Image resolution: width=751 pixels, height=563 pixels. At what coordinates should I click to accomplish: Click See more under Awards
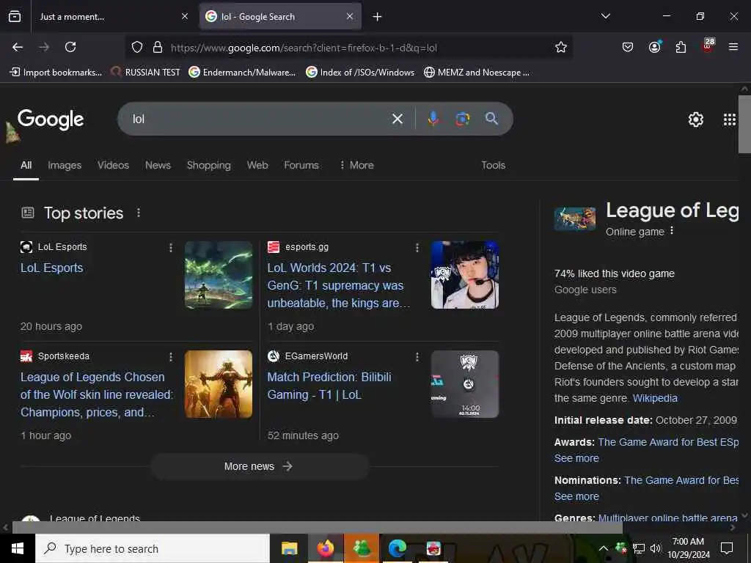click(x=576, y=458)
